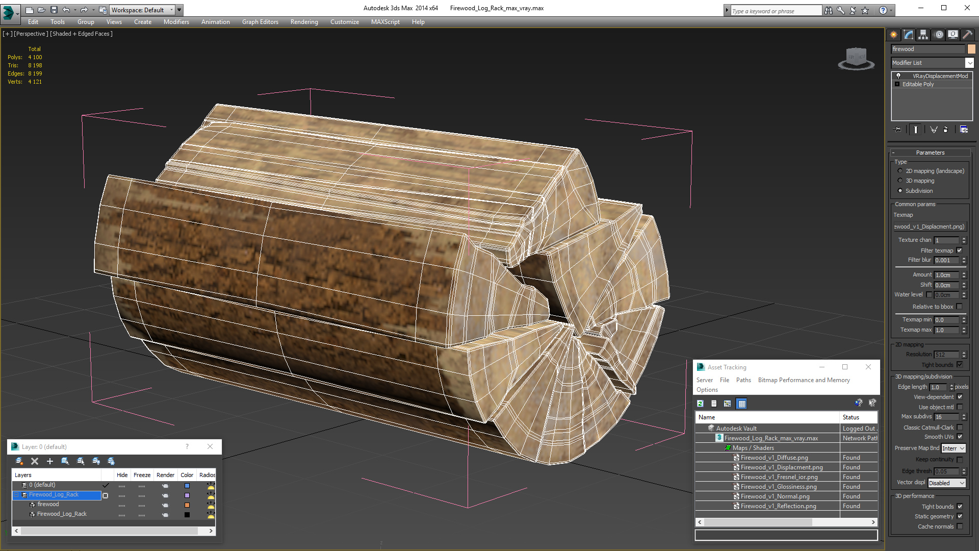Open the Display command panel tab

point(953,35)
